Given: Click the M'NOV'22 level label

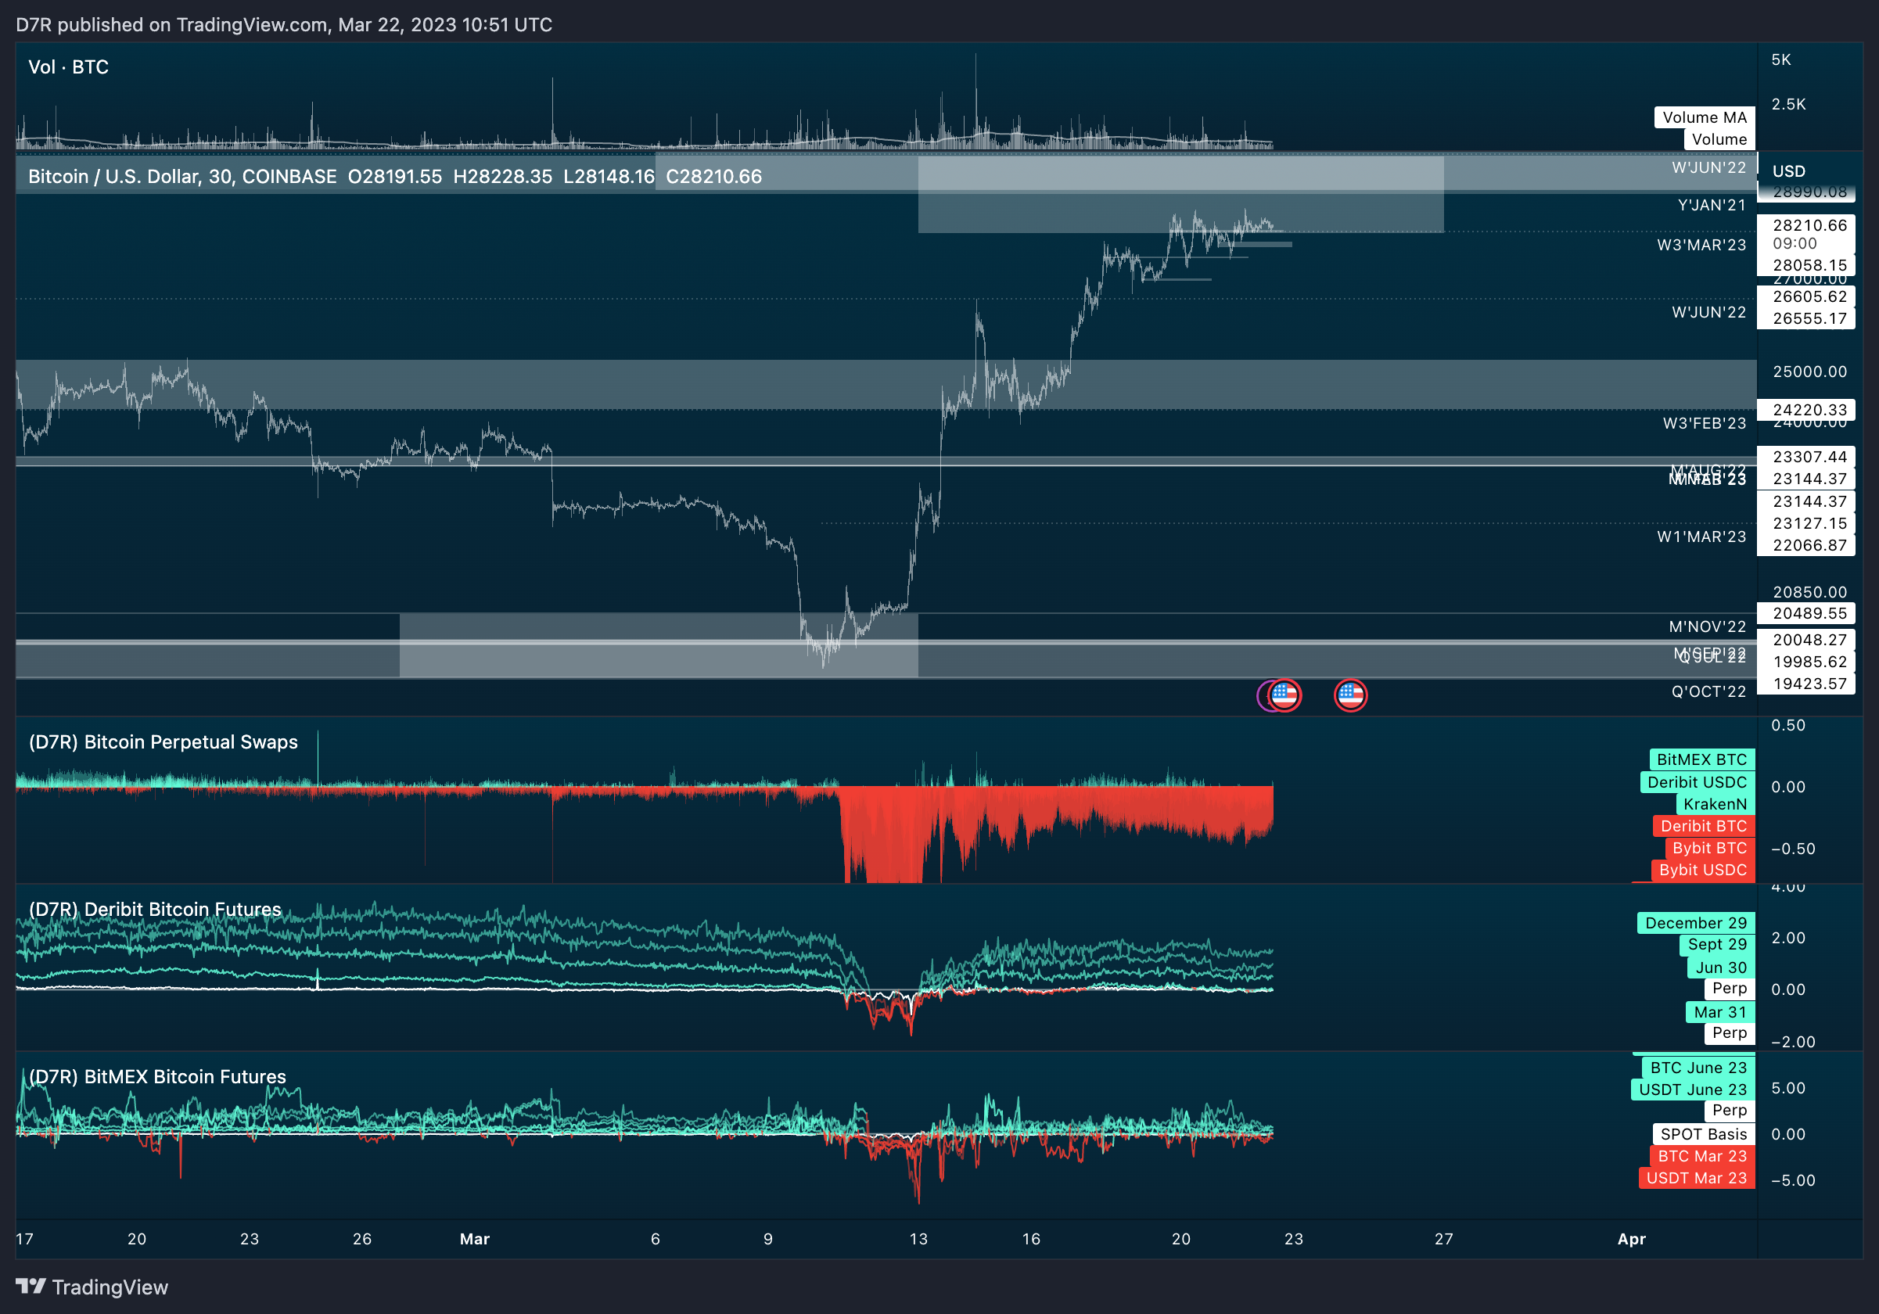Looking at the screenshot, I should (x=1707, y=626).
